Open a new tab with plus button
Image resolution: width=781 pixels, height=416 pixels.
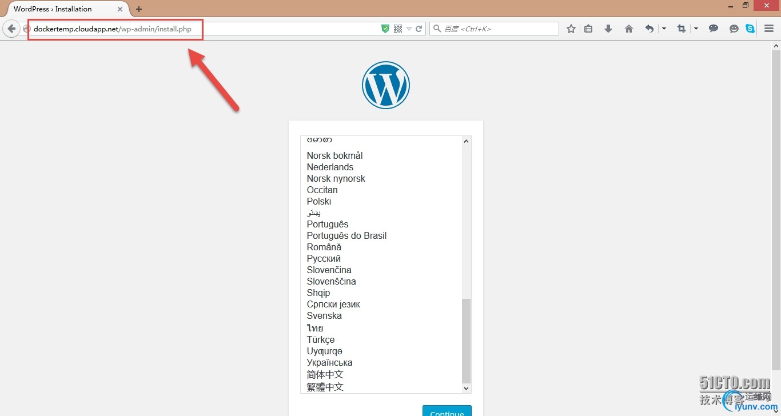coord(139,9)
